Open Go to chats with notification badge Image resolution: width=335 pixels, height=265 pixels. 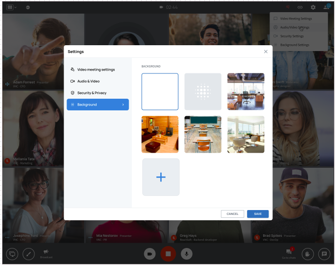(x=289, y=252)
